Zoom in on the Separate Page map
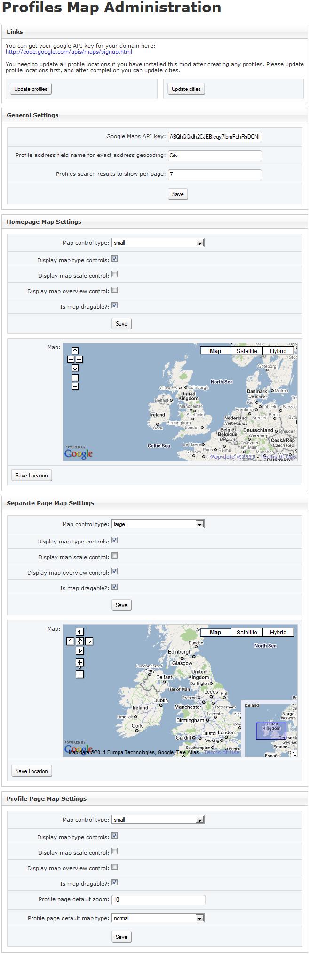 [79, 662]
